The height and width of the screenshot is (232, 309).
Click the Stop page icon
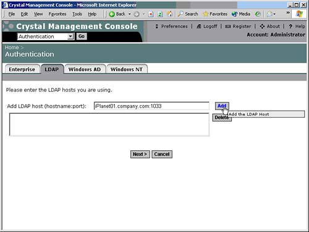pos(151,14)
